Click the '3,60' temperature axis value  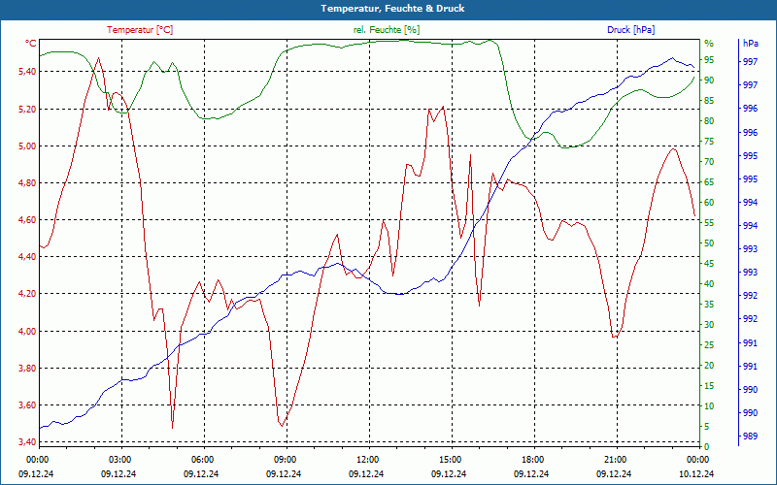coord(27,405)
